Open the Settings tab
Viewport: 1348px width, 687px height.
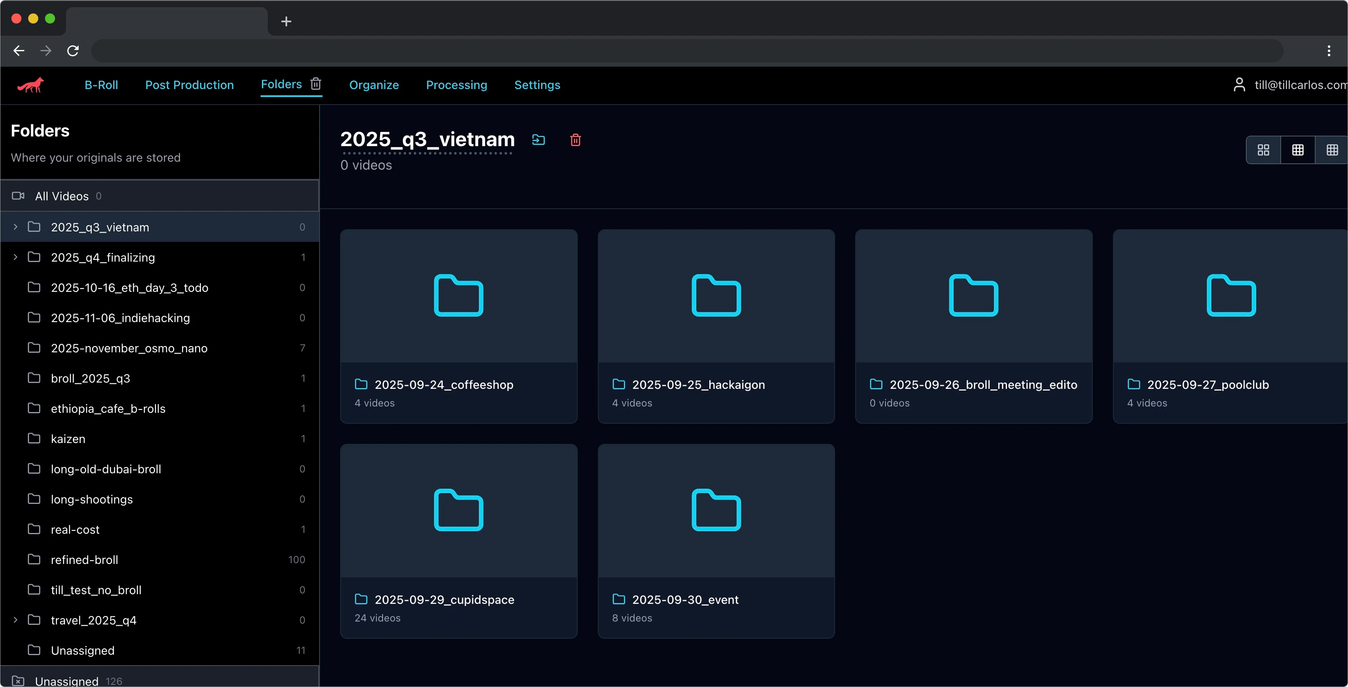pyautogui.click(x=537, y=85)
